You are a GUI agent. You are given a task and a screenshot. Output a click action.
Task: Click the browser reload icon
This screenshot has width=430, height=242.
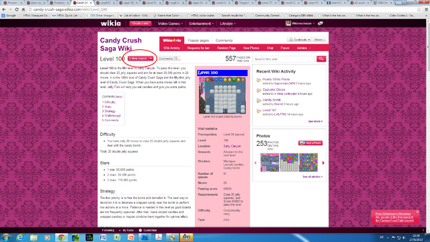click(x=17, y=9)
